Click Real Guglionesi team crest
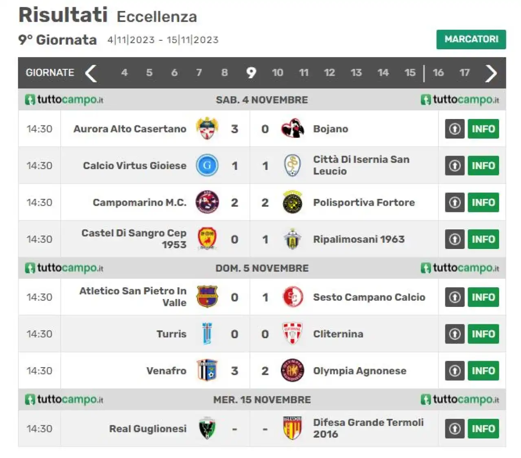The width and height of the screenshot is (521, 458). [207, 428]
